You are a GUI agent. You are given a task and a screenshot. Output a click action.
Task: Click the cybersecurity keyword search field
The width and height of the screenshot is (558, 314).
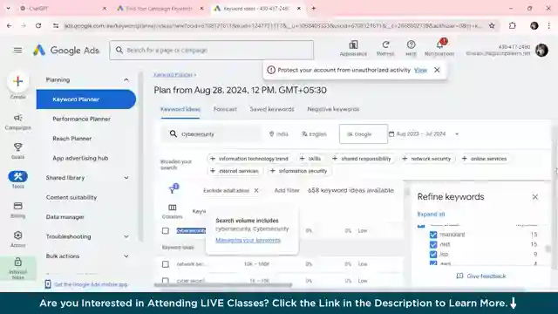pyautogui.click(x=211, y=134)
